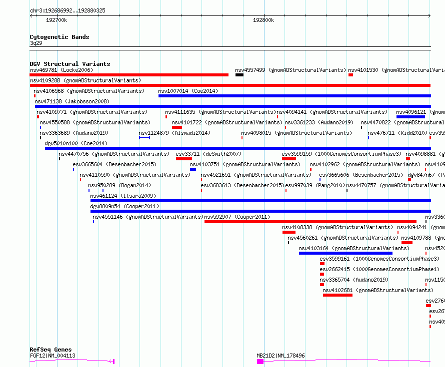The image size is (445, 367).
Task: Select nsv471138 (Jakobsson2008) label
Action: pyautogui.click(x=72, y=101)
